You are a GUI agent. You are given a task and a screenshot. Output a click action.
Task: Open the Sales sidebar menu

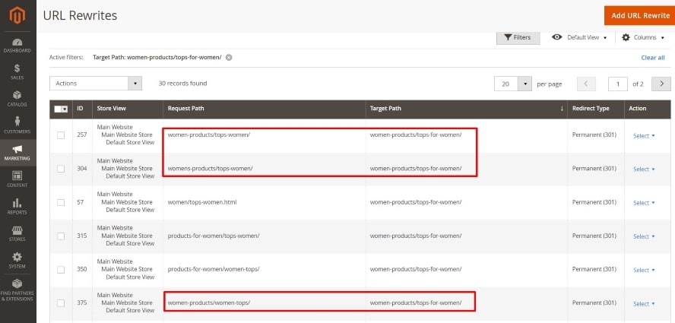click(x=17, y=72)
